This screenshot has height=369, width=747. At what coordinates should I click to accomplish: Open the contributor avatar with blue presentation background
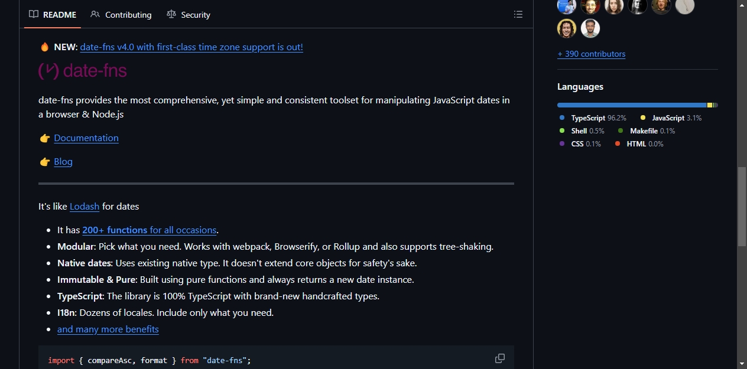pos(567,5)
